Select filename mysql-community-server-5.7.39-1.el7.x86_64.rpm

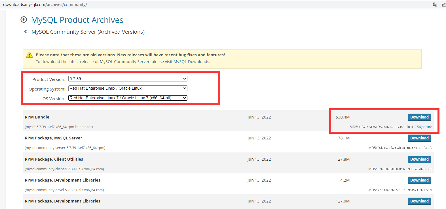point(65,148)
